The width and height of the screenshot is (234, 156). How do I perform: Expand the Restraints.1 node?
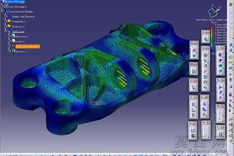click(x=9, y=36)
